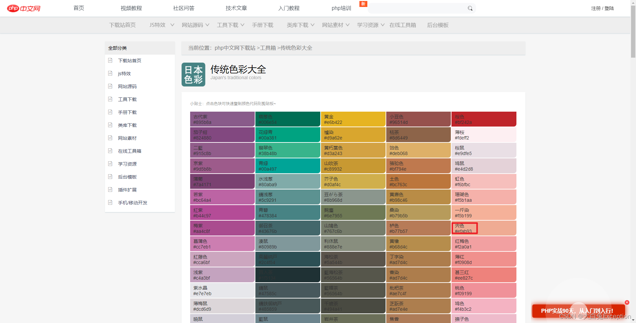Copy the 翡翠色 #38b48b color block
Screen dimensions: 636x323
coord(288,150)
